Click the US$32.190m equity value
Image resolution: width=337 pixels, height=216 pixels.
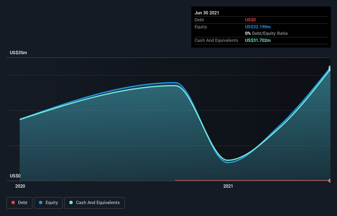point(258,27)
